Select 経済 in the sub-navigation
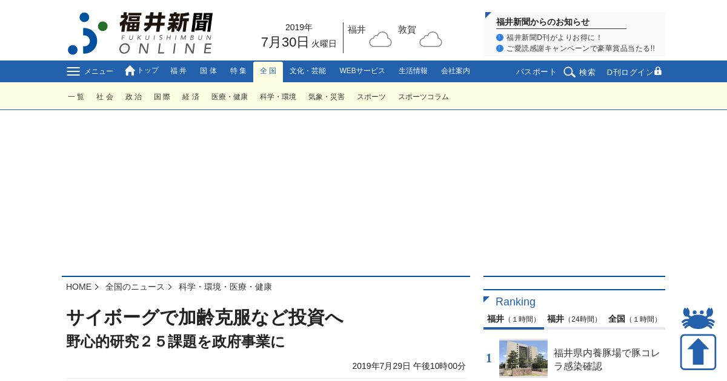 (191, 97)
